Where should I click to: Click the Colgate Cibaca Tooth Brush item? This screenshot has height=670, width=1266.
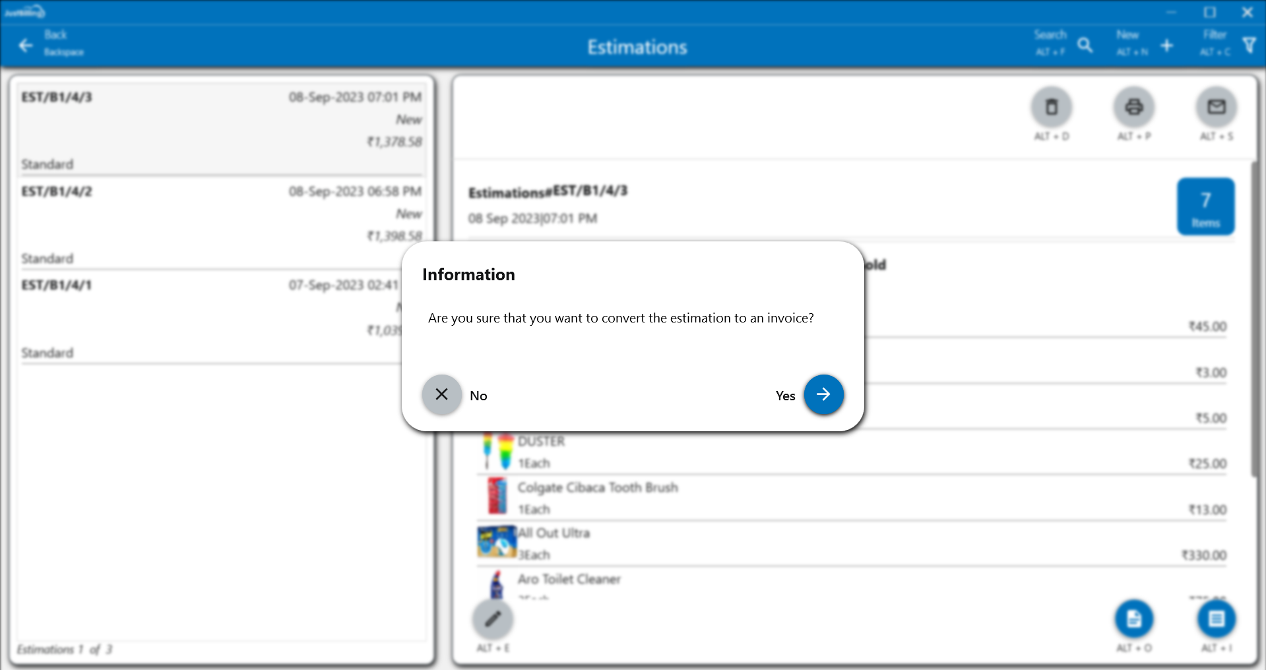click(x=597, y=488)
